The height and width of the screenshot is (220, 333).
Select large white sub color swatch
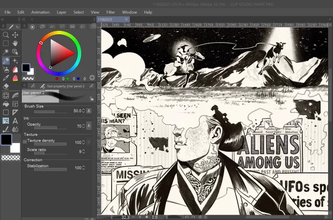click(x=15, y=148)
